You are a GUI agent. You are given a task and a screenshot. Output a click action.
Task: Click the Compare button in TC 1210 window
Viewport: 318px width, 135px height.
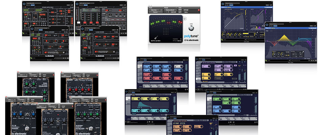(41, 30)
